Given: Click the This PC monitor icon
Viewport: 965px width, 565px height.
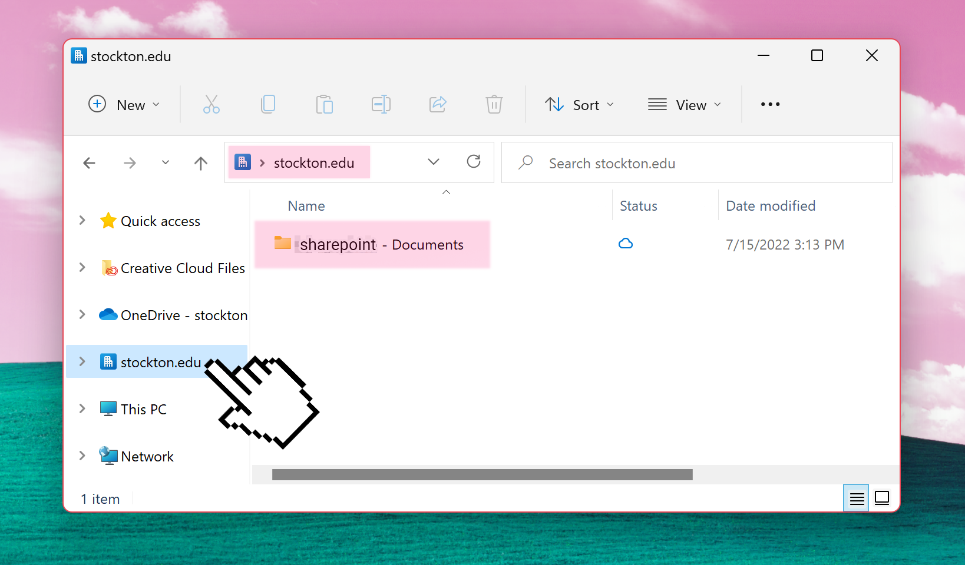Looking at the screenshot, I should (x=108, y=408).
